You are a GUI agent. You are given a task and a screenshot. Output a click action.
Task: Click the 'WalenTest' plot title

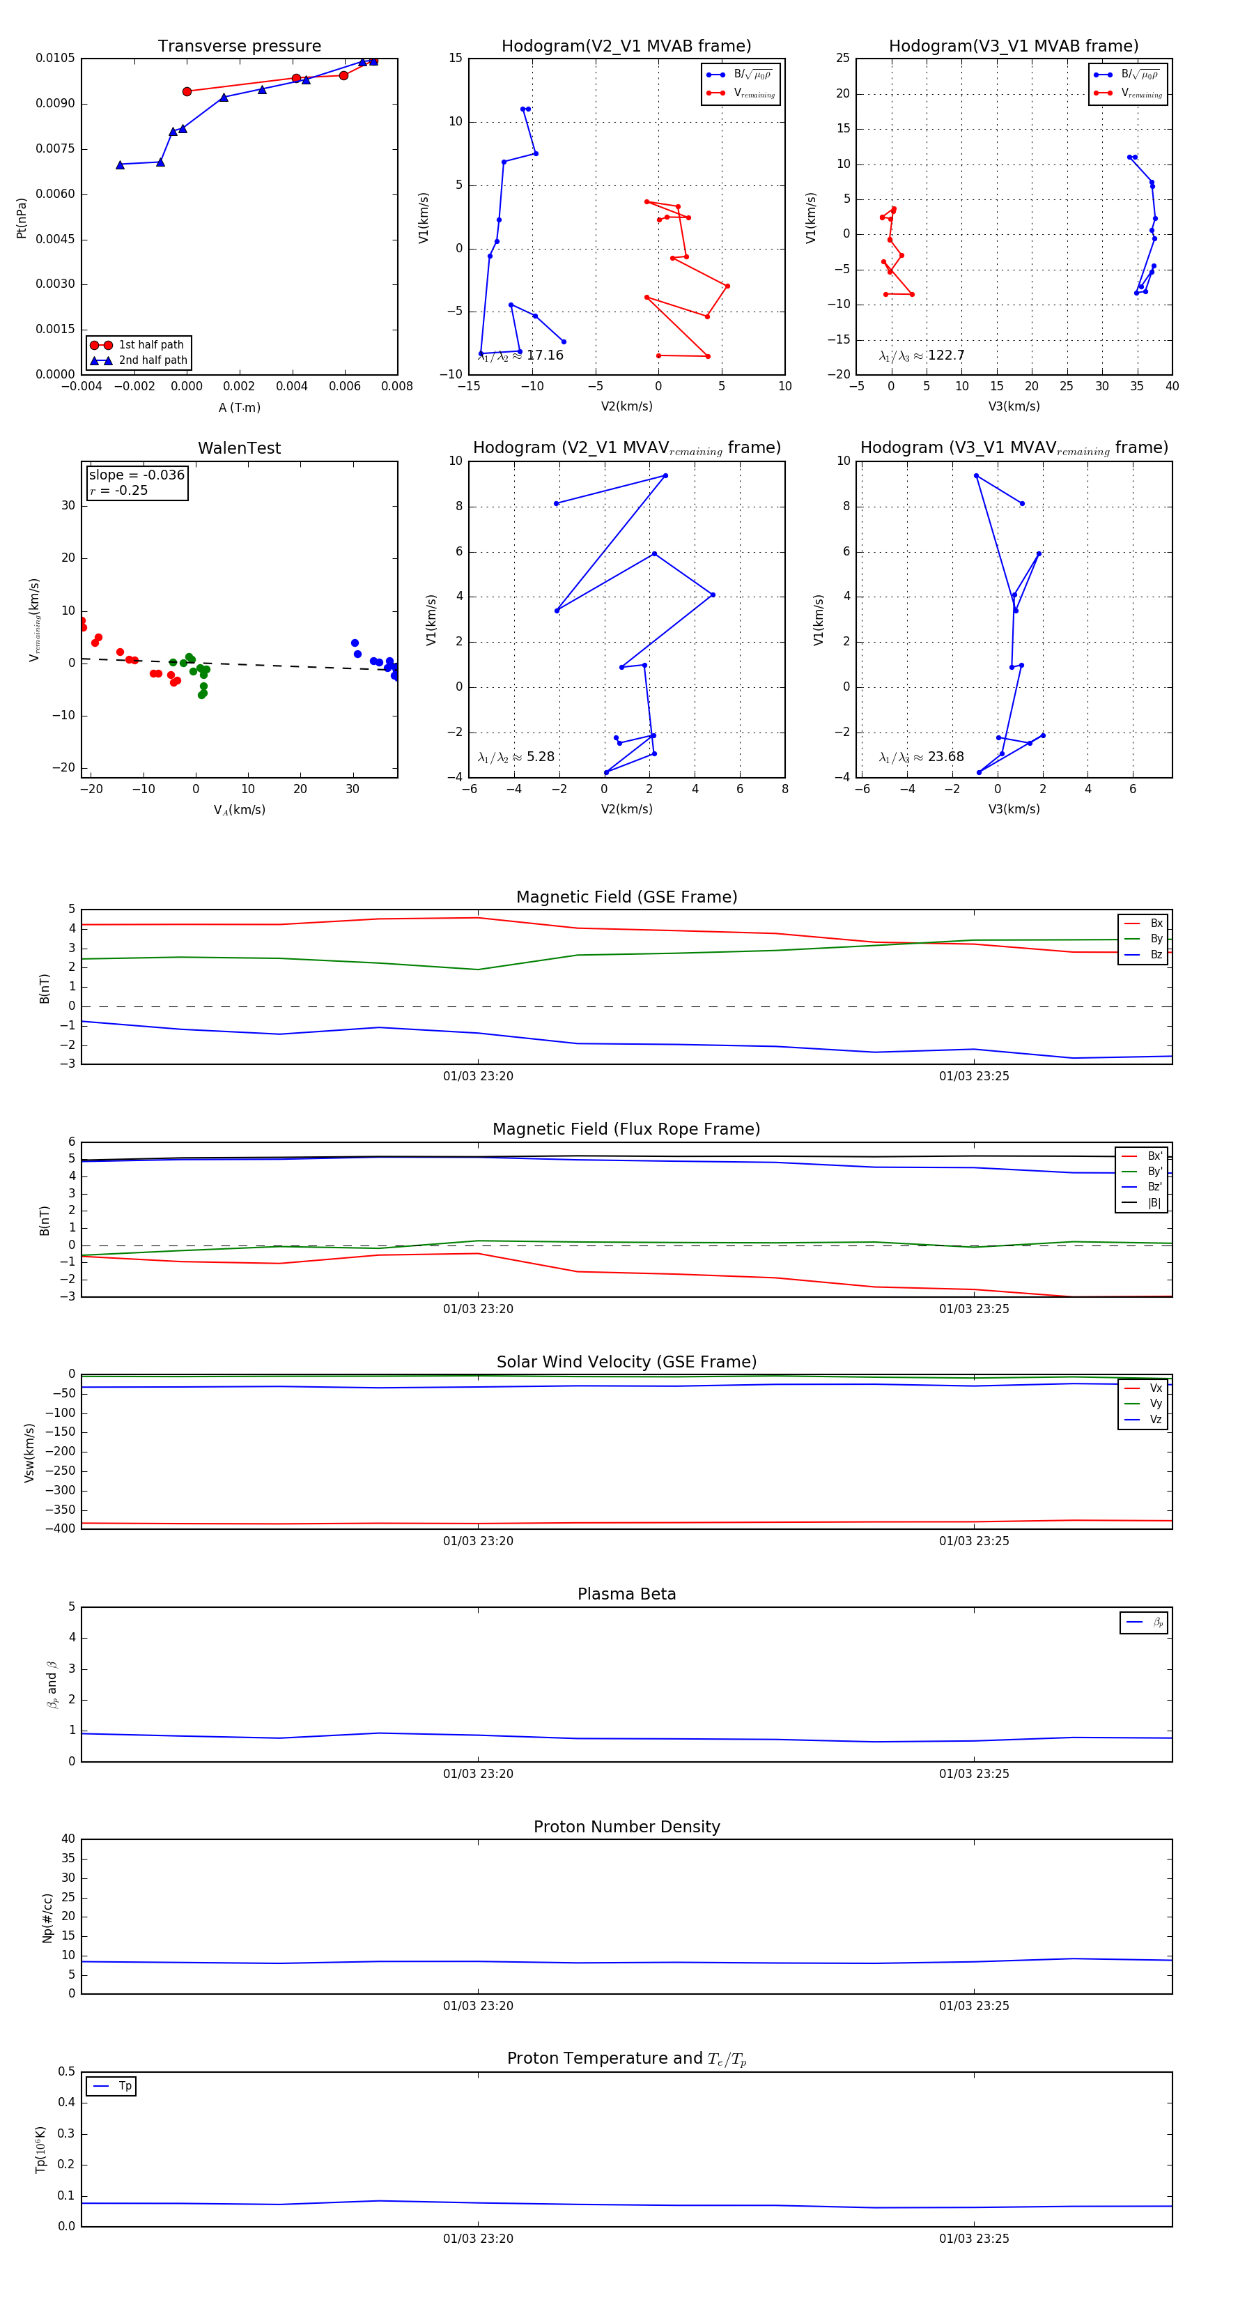coord(239,448)
